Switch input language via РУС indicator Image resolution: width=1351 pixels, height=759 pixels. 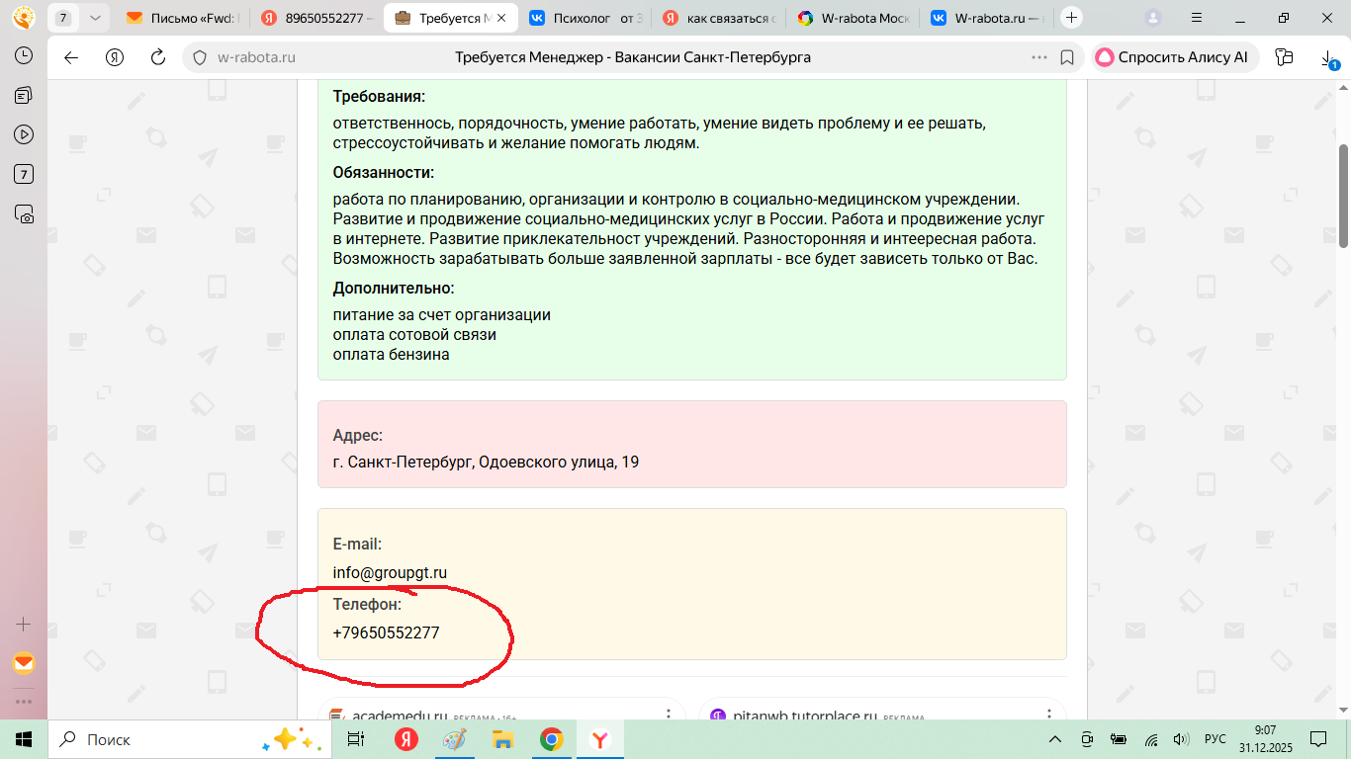tap(1215, 739)
